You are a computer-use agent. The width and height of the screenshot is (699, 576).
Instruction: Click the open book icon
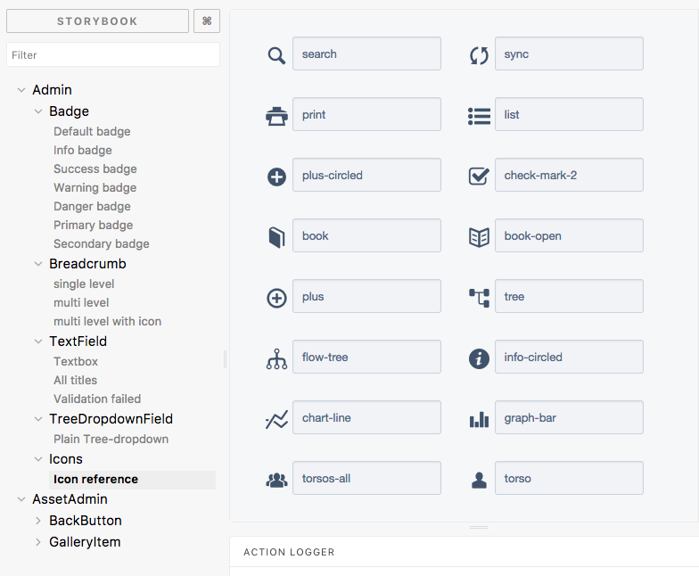(479, 237)
